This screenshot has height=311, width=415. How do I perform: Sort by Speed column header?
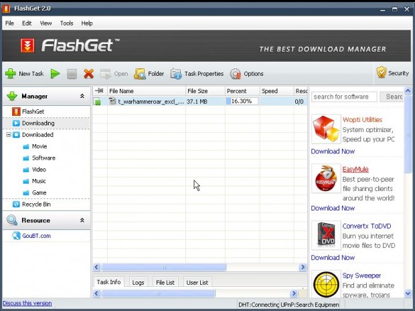pyautogui.click(x=276, y=91)
